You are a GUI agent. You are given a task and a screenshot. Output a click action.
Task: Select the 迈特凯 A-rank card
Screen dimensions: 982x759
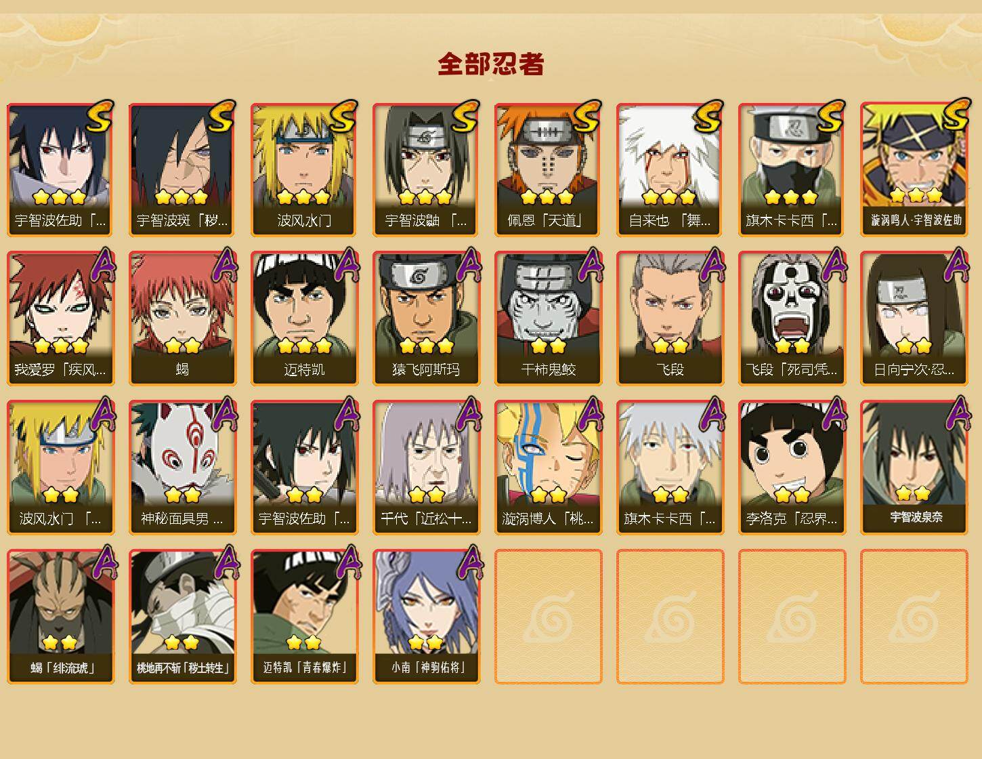tap(304, 319)
